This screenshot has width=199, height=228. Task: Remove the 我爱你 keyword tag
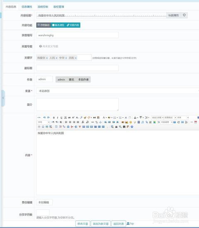click(47, 58)
